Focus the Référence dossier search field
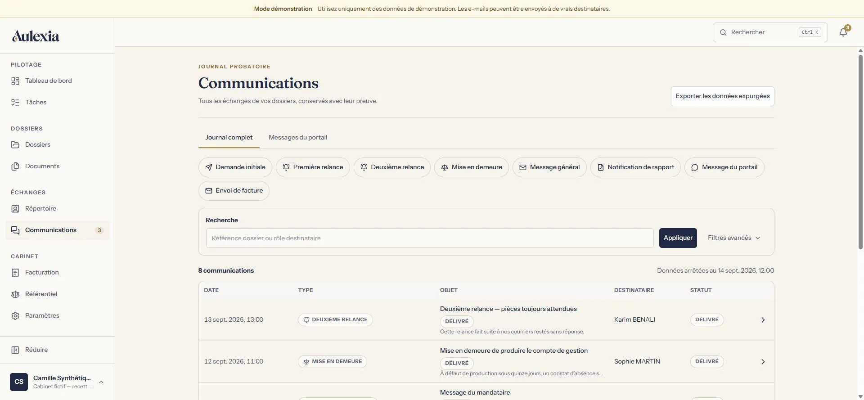The height and width of the screenshot is (400, 864). pyautogui.click(x=430, y=238)
